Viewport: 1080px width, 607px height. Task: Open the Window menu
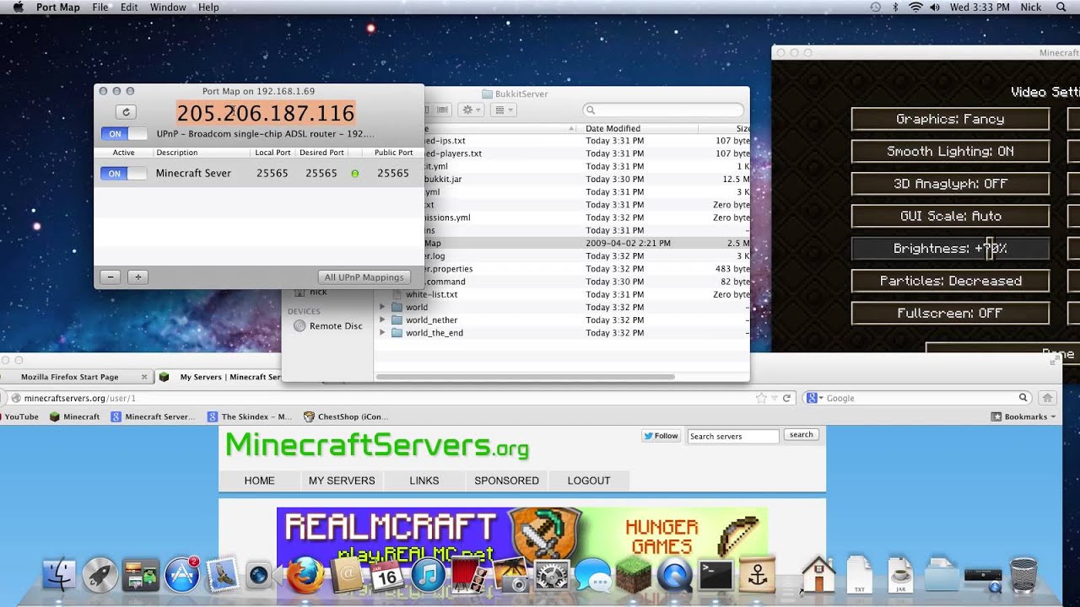pyautogui.click(x=168, y=7)
